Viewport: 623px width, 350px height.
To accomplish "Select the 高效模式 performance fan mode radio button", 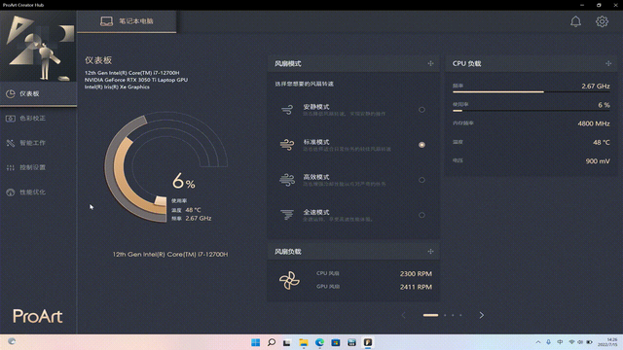I will tap(421, 180).
